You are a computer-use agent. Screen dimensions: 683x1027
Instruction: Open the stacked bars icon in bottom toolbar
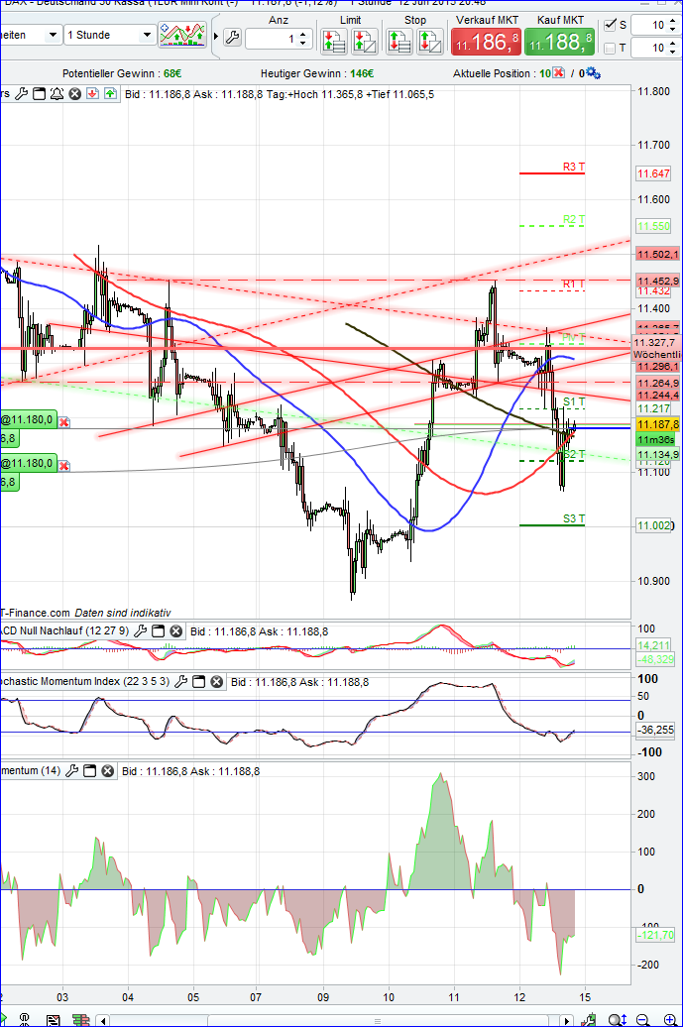click(x=80, y=1020)
